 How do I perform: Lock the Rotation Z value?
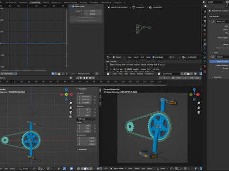pos(94,115)
